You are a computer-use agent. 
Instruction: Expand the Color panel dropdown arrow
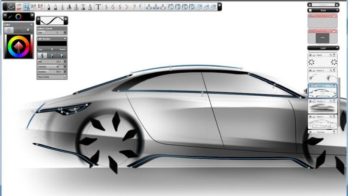(x=31, y=24)
